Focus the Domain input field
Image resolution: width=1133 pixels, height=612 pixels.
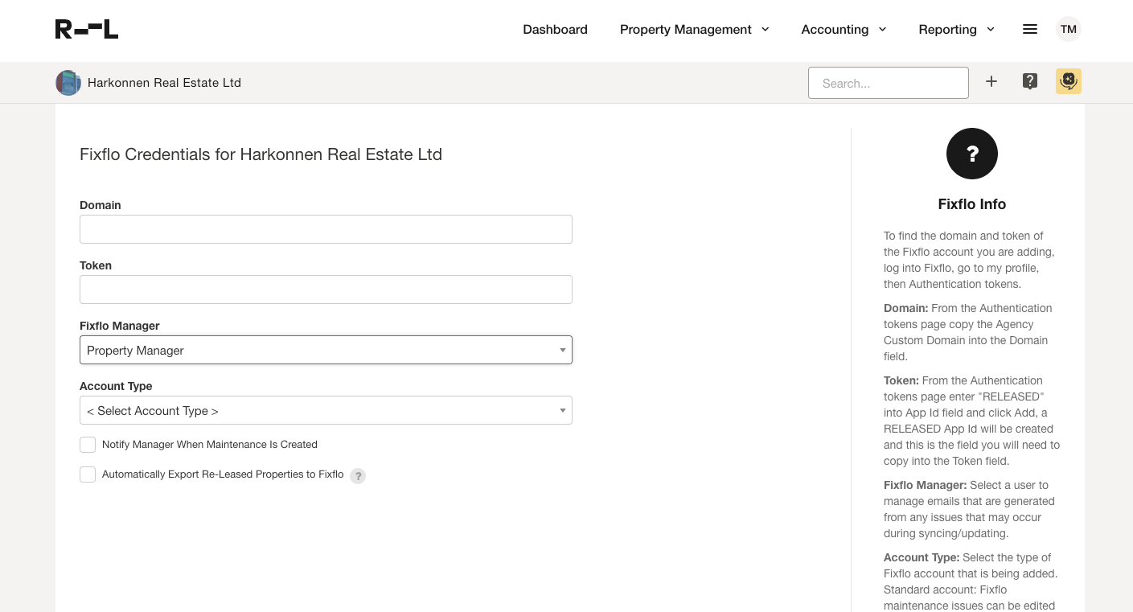point(326,229)
